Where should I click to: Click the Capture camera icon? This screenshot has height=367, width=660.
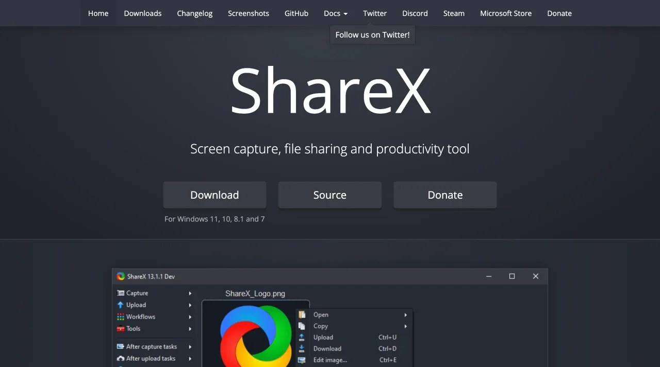tap(121, 293)
